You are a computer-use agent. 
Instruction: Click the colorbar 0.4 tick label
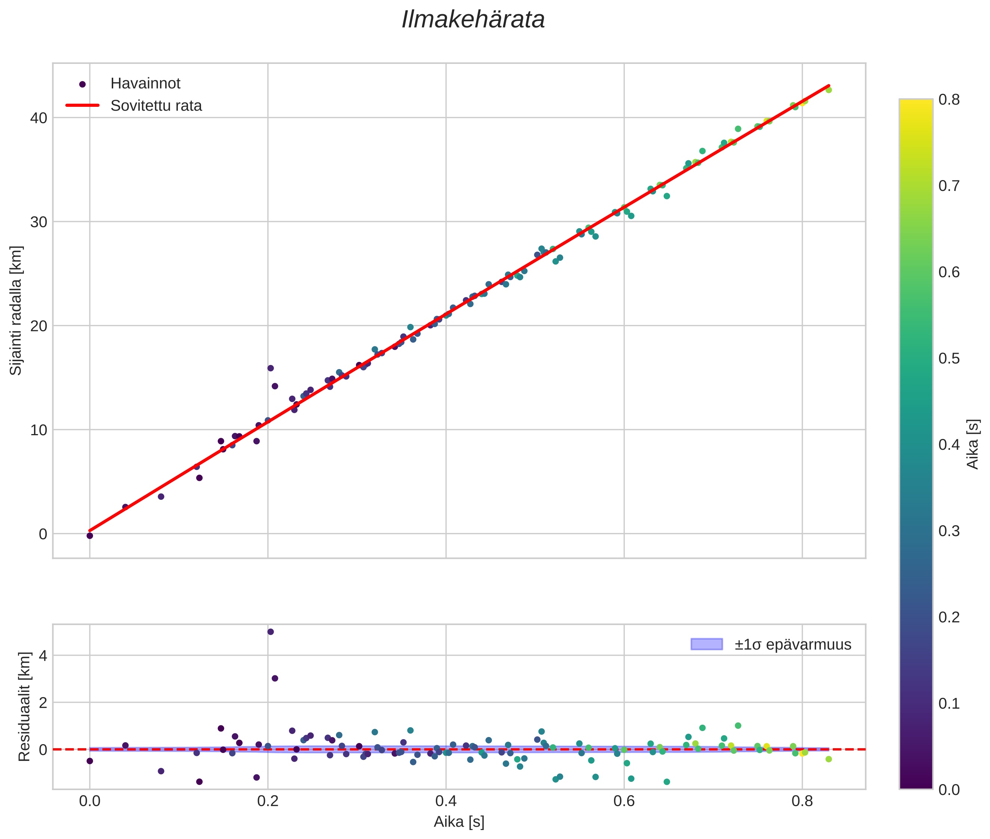coord(949,445)
